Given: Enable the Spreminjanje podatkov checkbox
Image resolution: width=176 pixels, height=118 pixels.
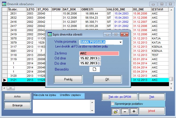Looking at the screenshot, I should click(x=113, y=104).
